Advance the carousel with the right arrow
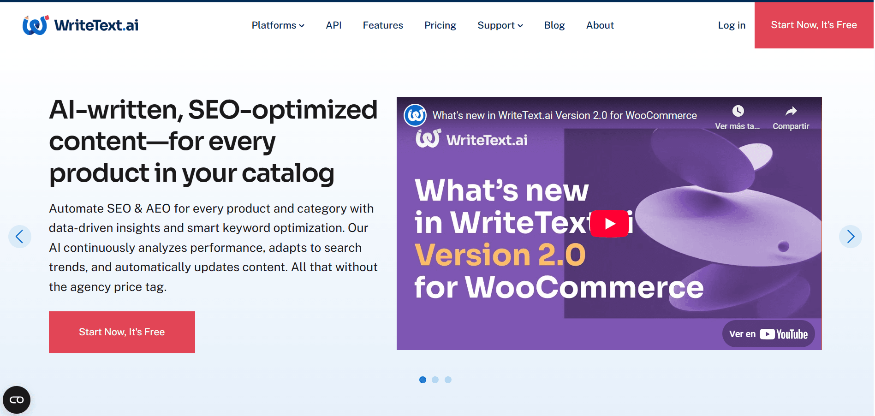The height and width of the screenshot is (416, 875). coord(851,237)
